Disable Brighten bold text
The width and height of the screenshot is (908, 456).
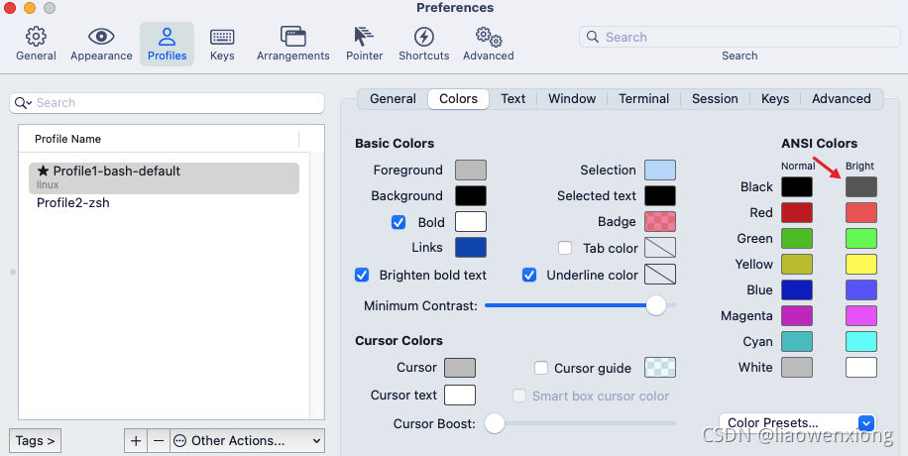coord(362,275)
